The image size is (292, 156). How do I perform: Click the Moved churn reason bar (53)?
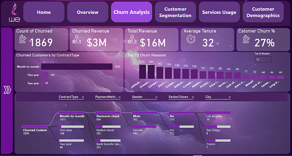coord(255,77)
